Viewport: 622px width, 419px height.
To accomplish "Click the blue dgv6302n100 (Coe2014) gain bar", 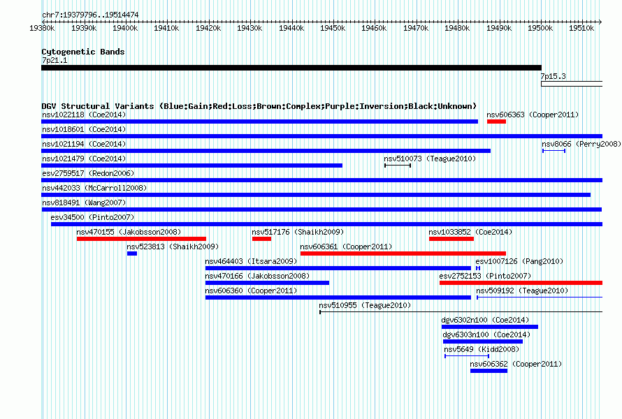I will click(x=490, y=327).
